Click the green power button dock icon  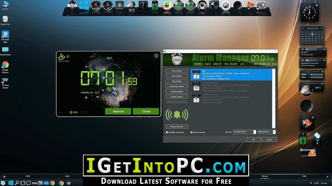(x=190, y=5)
